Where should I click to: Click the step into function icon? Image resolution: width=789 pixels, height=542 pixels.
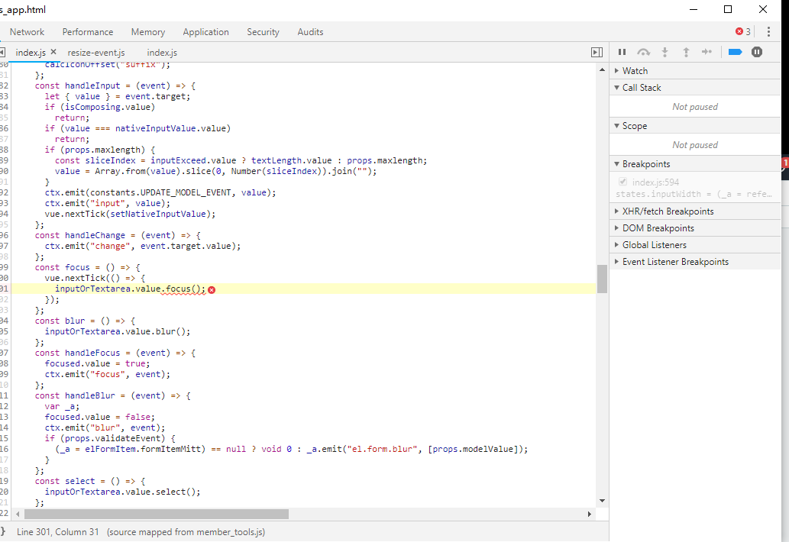tap(665, 52)
